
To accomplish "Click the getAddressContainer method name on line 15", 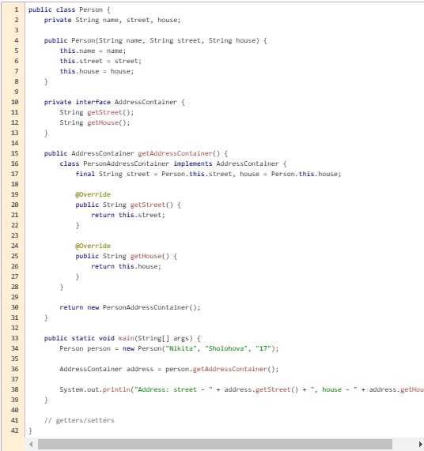I will [x=175, y=153].
